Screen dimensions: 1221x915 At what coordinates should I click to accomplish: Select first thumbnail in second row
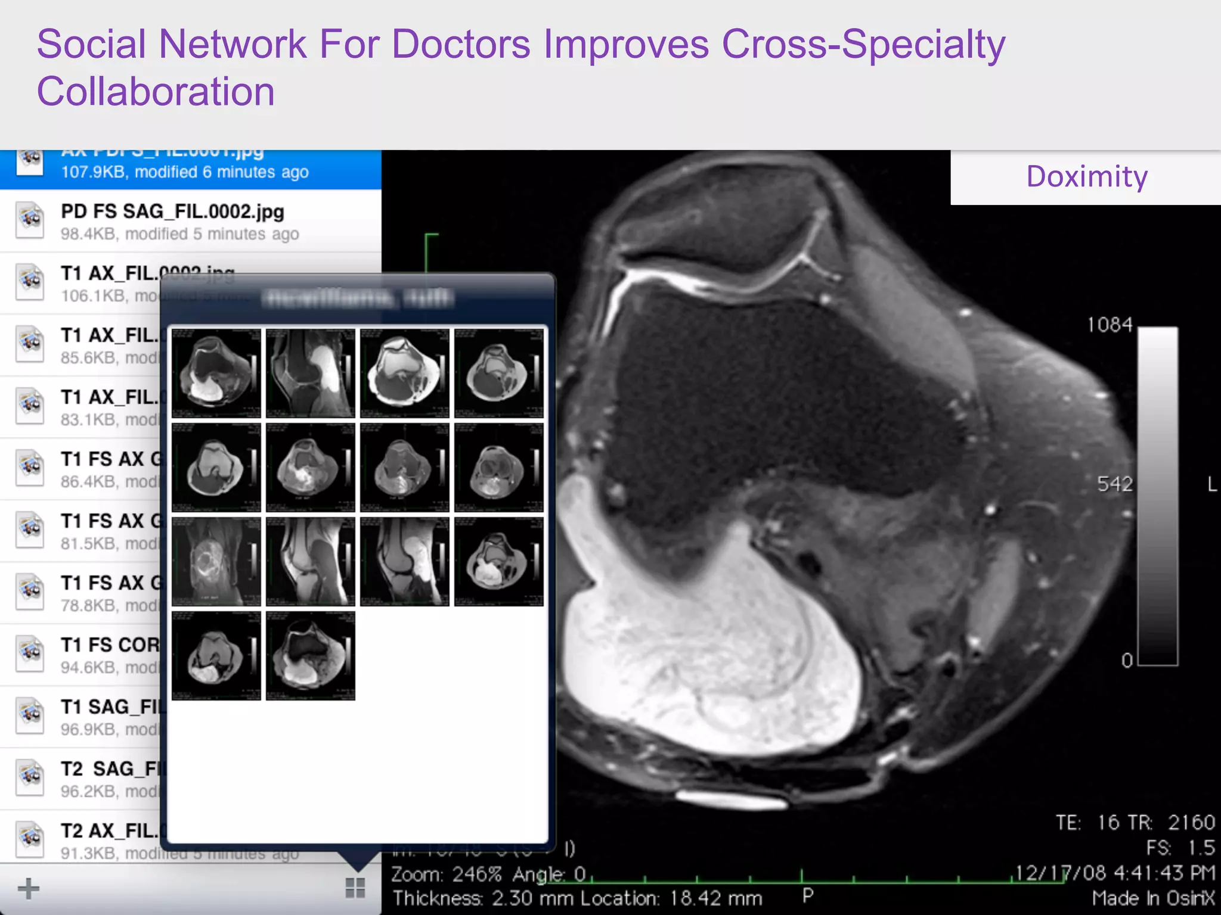coord(216,468)
